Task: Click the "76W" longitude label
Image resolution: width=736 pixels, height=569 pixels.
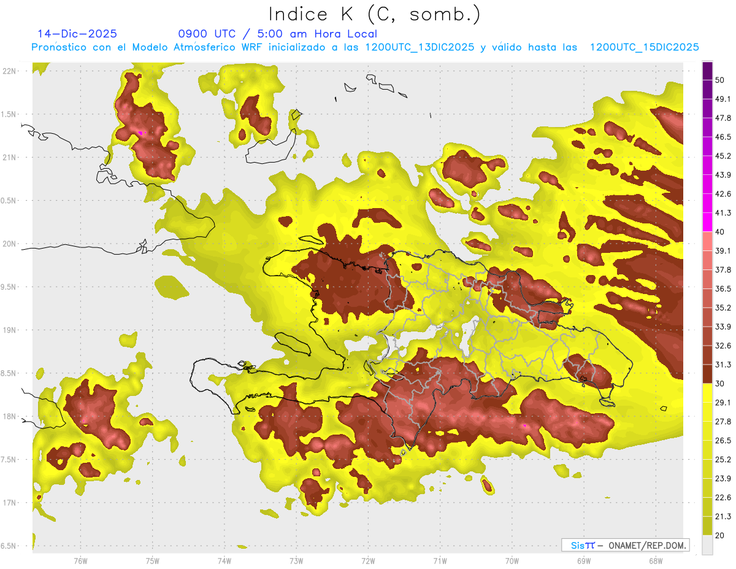Action: tap(80, 560)
